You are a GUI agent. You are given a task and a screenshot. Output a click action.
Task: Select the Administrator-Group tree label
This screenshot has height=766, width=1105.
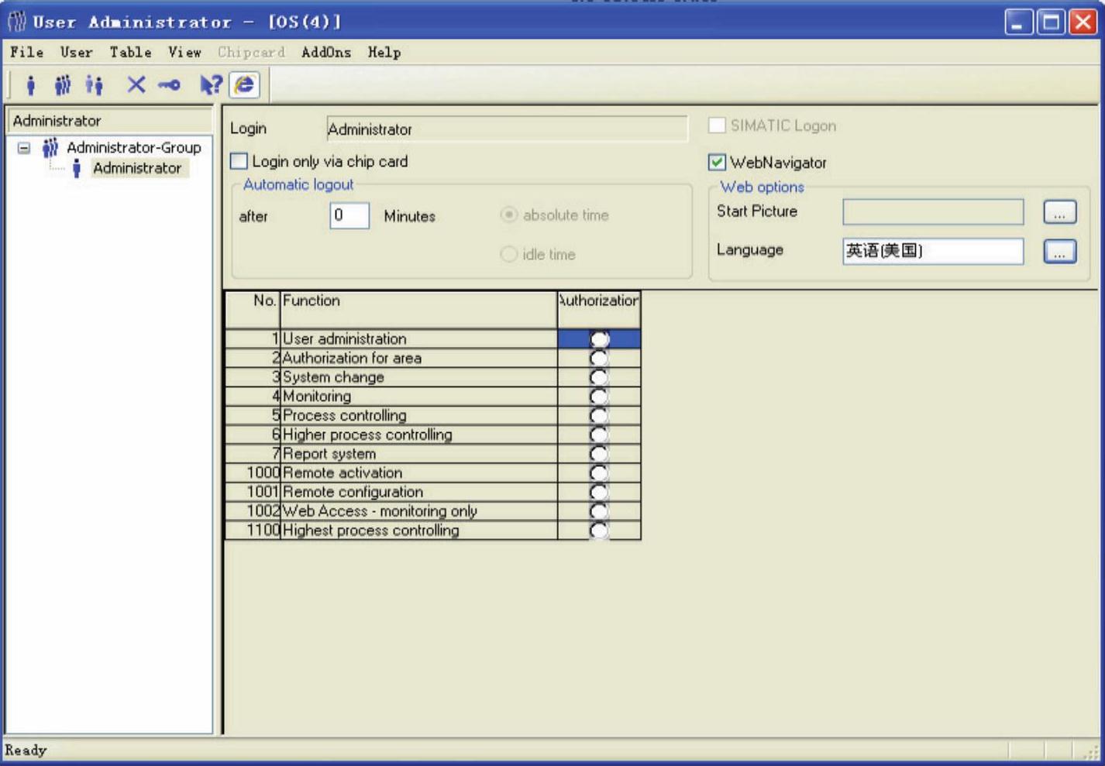click(133, 147)
